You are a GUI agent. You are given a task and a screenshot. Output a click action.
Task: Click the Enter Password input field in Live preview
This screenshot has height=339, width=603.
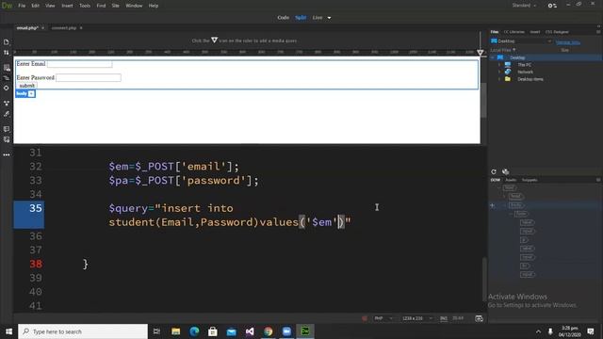(x=88, y=77)
